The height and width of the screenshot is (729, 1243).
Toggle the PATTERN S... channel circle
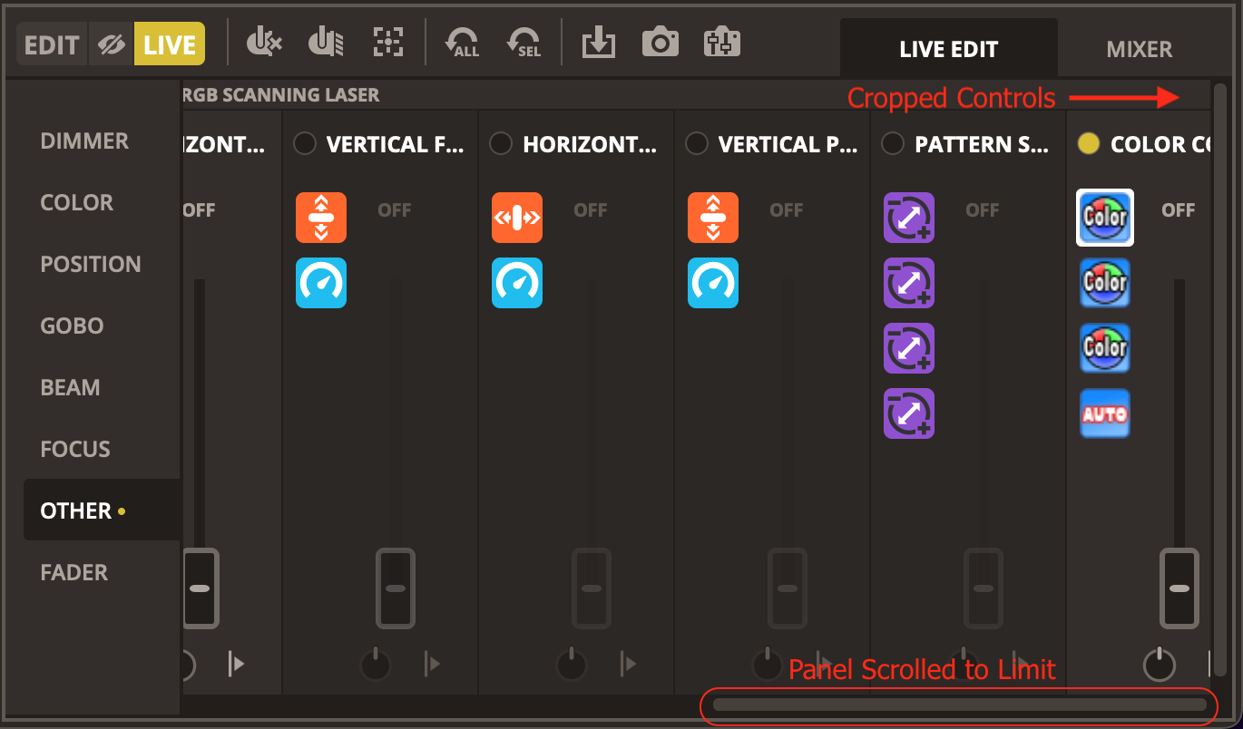(893, 144)
